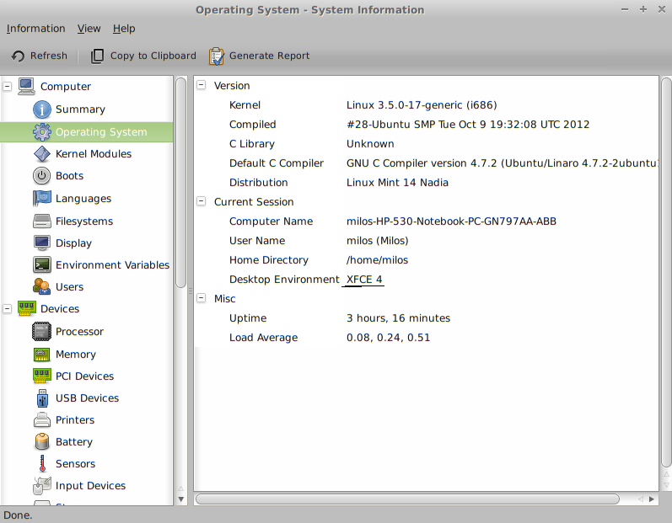Click the Battery icon in Devices
The image size is (672, 523).
pyautogui.click(x=42, y=442)
